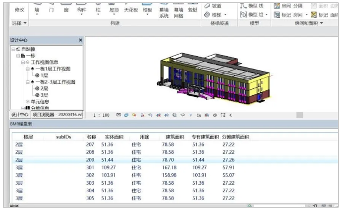Click the Show Crop Region icon
The width and height of the screenshot is (342, 210).
coord(167,115)
